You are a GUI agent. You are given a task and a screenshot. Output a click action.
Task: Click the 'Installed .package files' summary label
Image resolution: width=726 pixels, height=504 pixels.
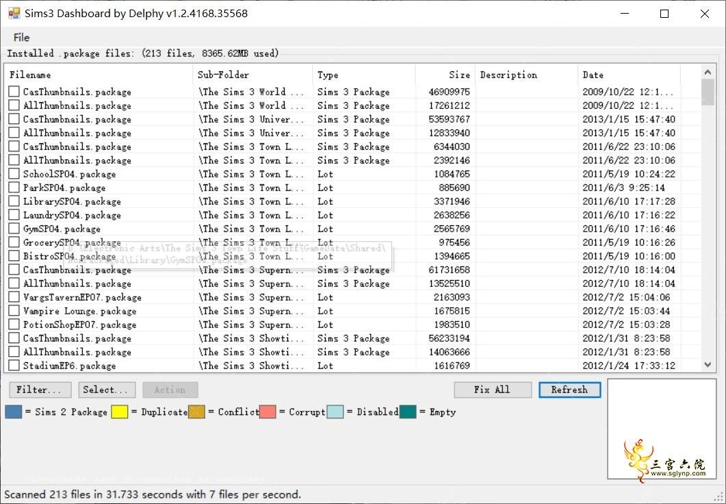click(x=142, y=53)
